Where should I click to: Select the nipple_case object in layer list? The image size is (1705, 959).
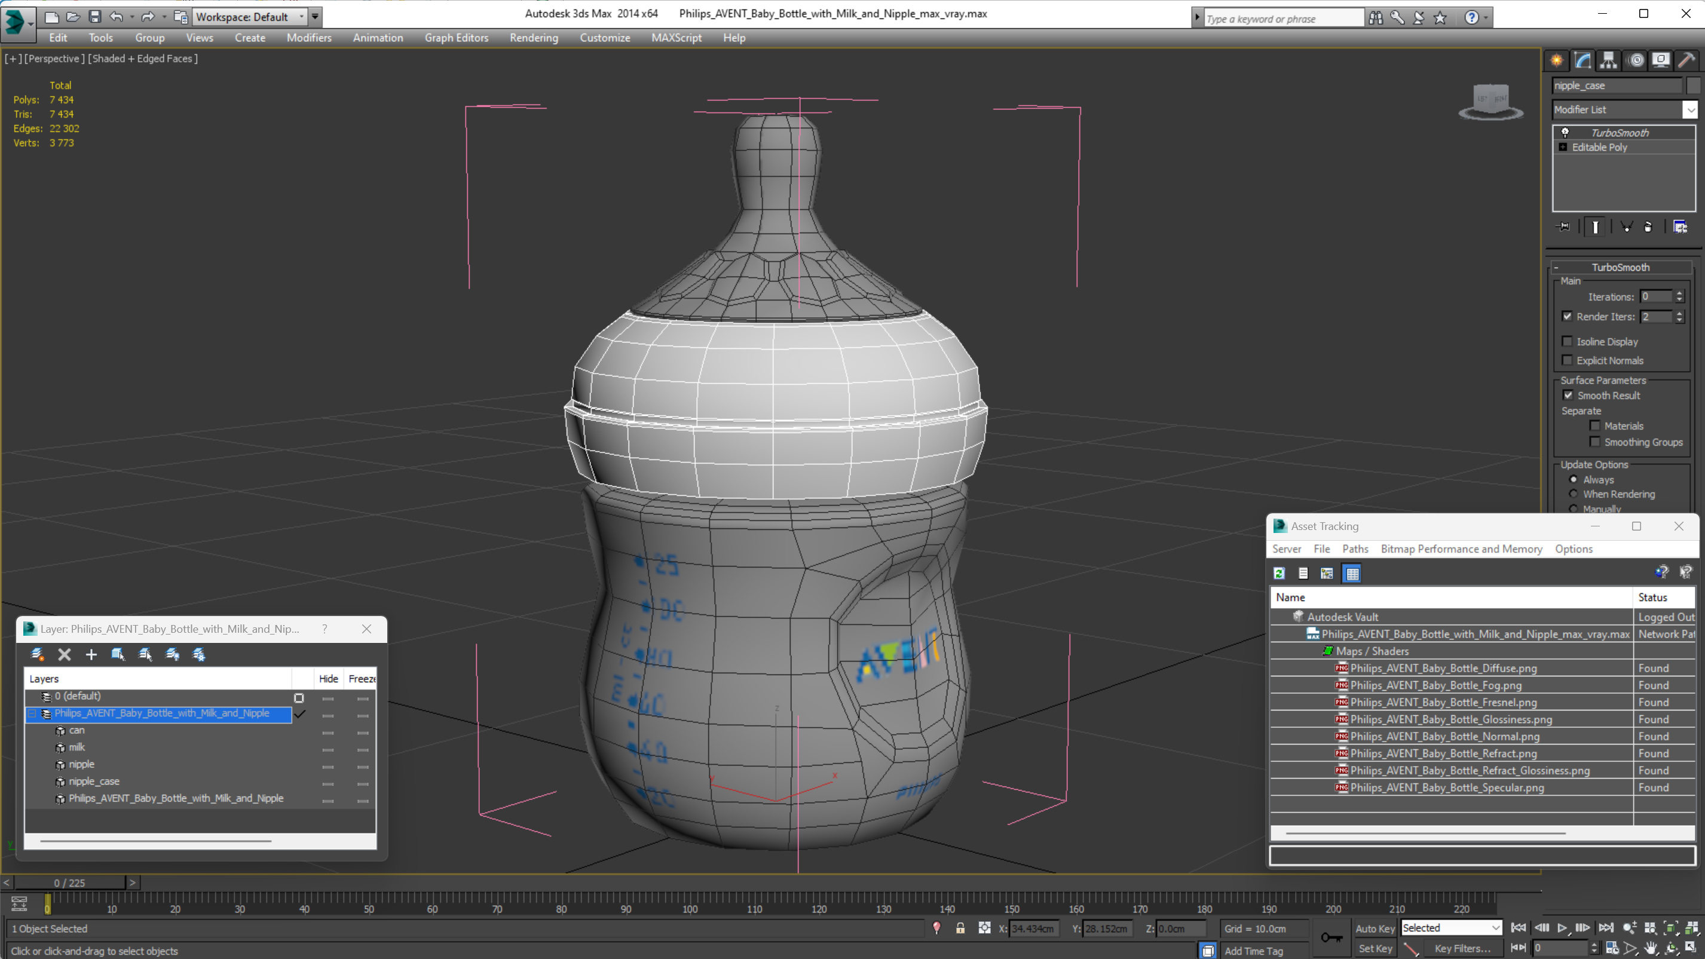94,782
